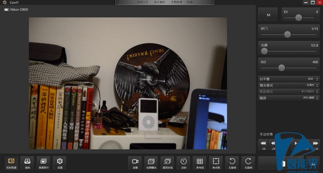Open the view photos (查看照片) gallery
The image size is (323, 173).
point(43,163)
